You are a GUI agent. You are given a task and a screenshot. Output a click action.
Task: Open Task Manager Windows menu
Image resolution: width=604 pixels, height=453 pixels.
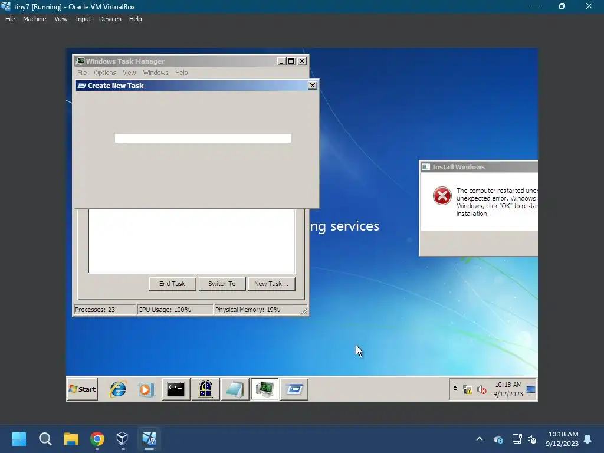coord(156,73)
